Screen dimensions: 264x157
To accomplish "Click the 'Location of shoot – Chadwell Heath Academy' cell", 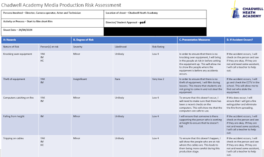I will (155, 14).
